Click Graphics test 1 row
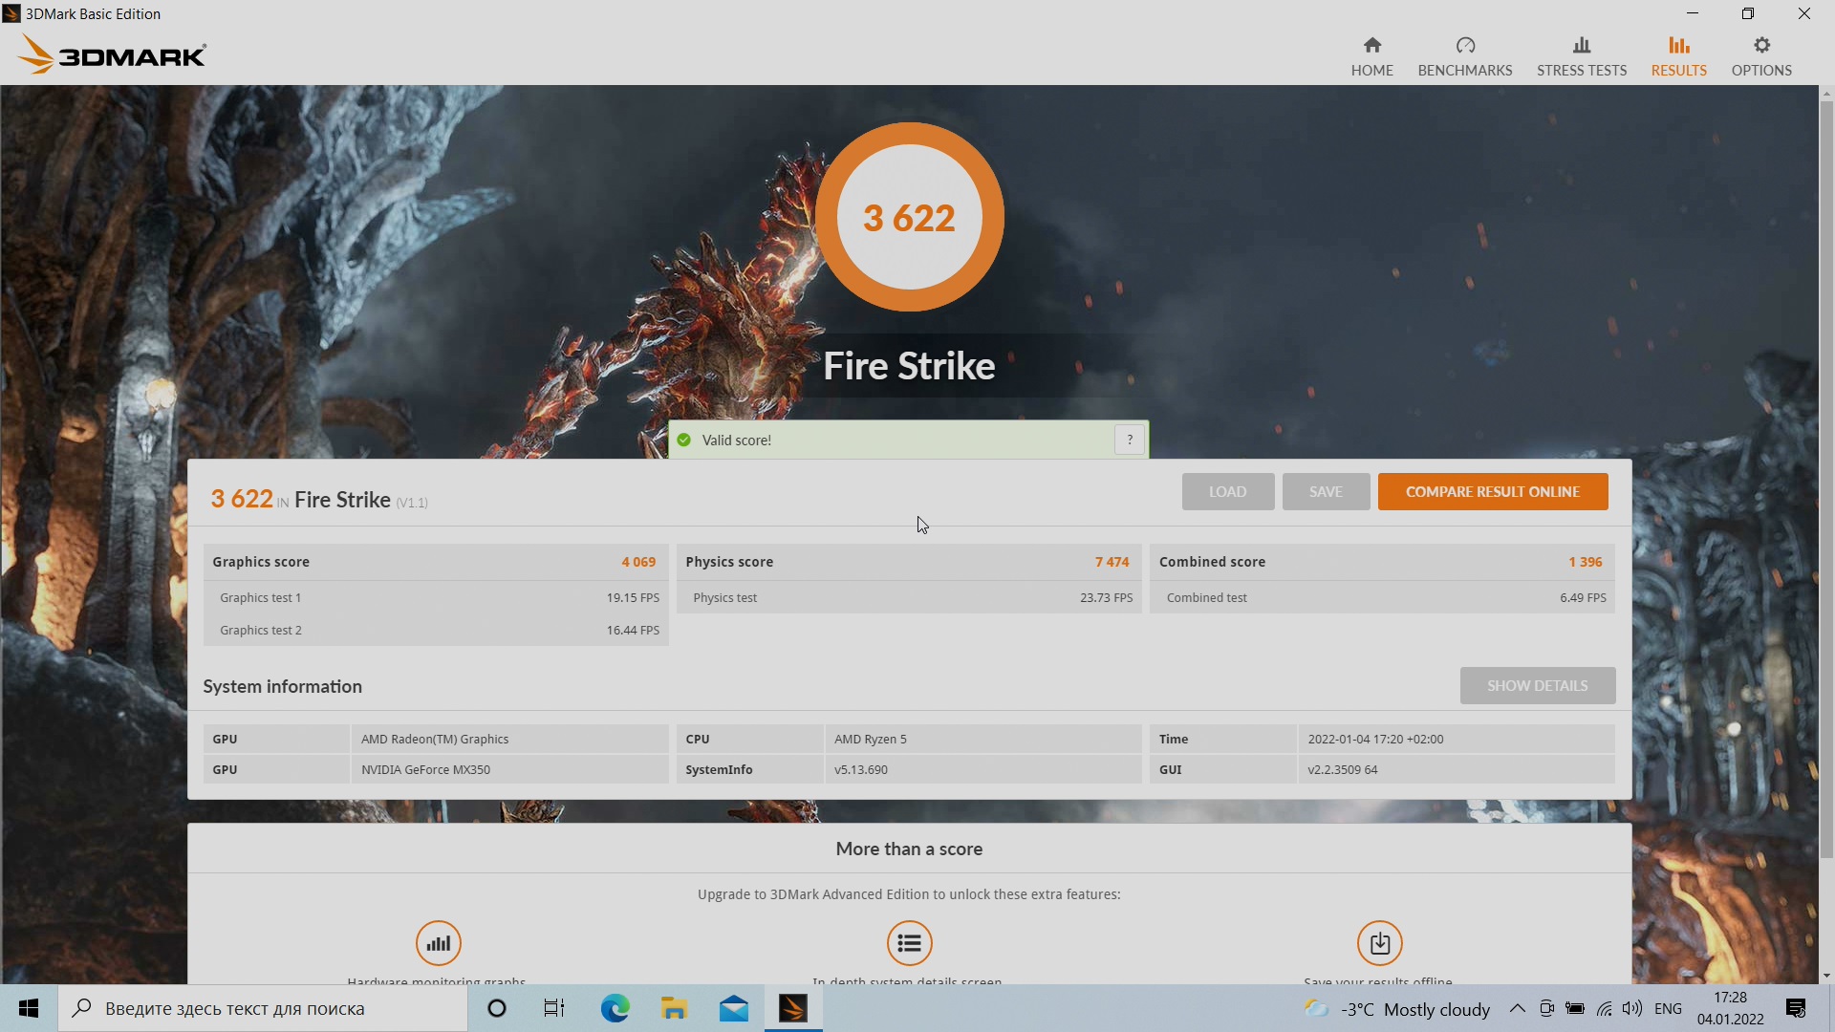Screen dimensions: 1835x1032 pyautogui.click(x=435, y=597)
